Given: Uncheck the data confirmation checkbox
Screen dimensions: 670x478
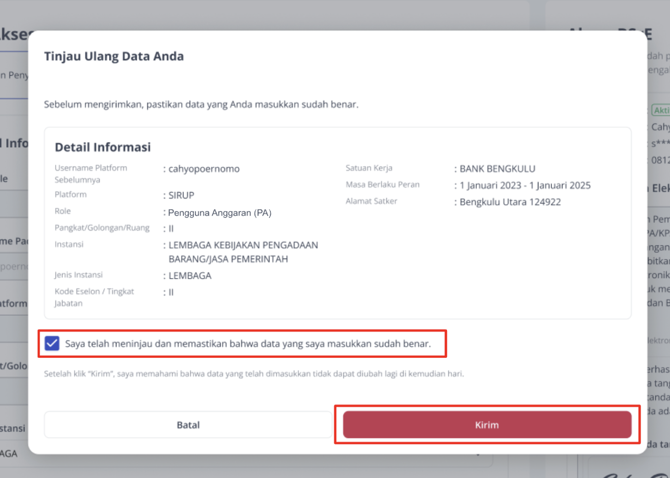Looking at the screenshot, I should pyautogui.click(x=52, y=343).
